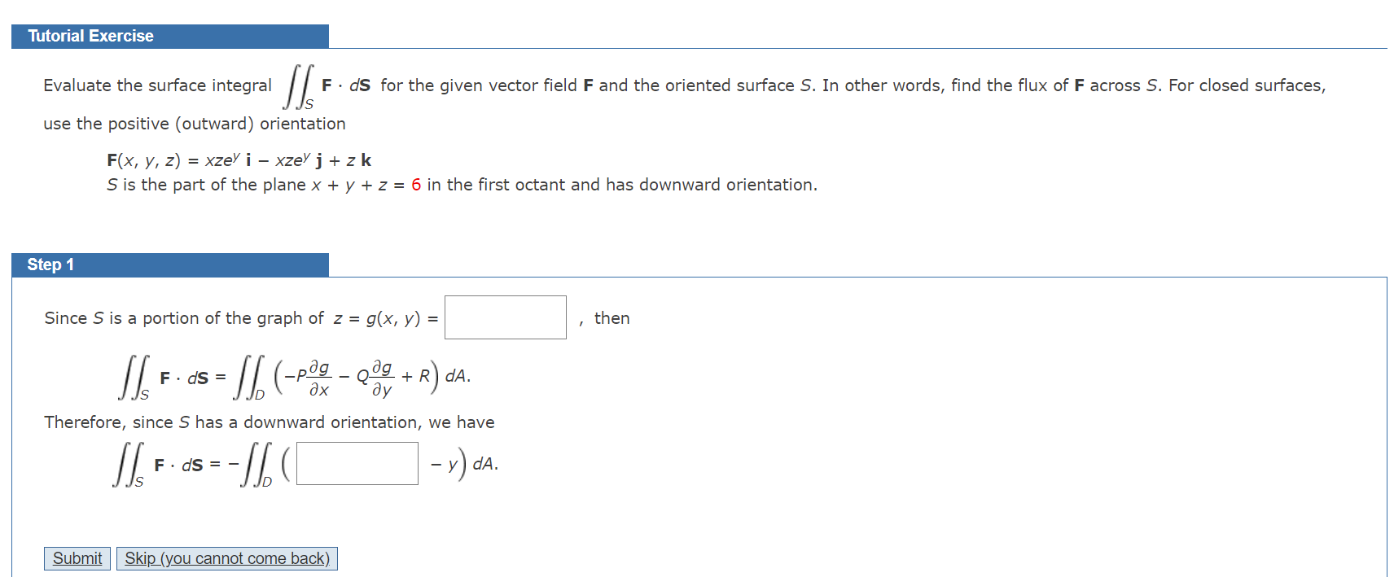The width and height of the screenshot is (1394, 577).
Task: Click the sentence about downward orientation
Action: 269,422
